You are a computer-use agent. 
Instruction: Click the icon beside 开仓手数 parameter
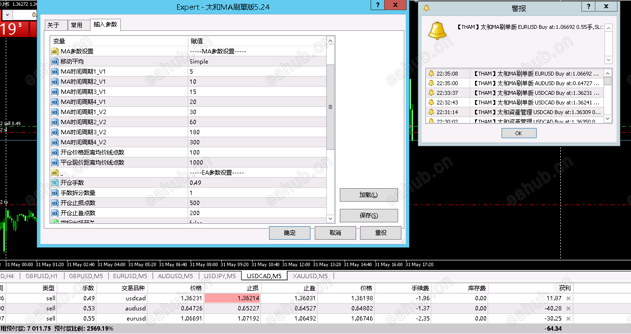(55, 183)
